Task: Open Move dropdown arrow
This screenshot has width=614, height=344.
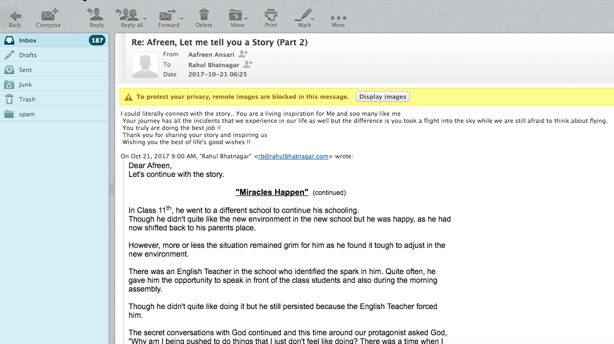Action: click(246, 19)
